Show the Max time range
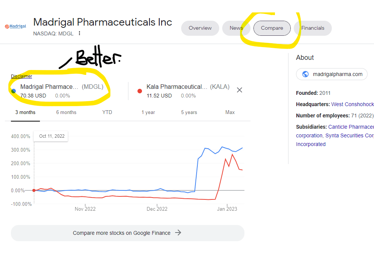The width and height of the screenshot is (374, 260). (x=230, y=112)
